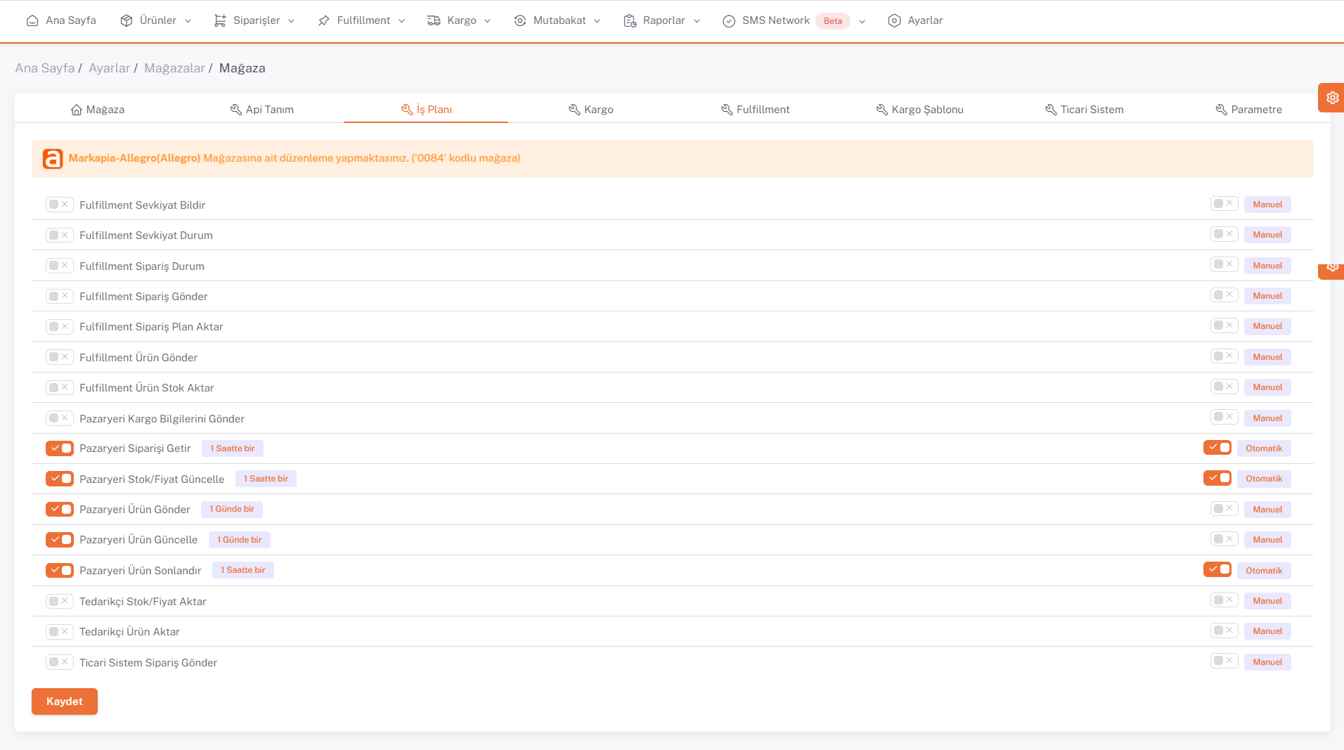Screen dimensions: 1344x750
Task: Click the Fulfillment pin icon in navbar
Action: click(323, 20)
